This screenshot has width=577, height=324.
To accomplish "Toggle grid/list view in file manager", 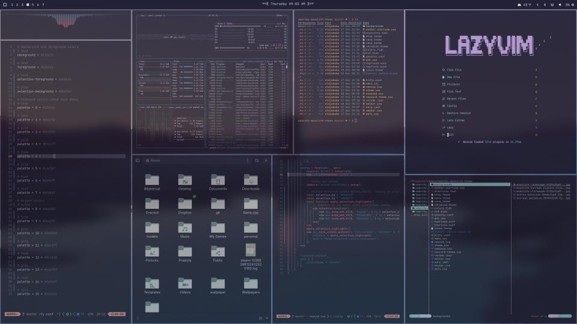I will point(260,318).
